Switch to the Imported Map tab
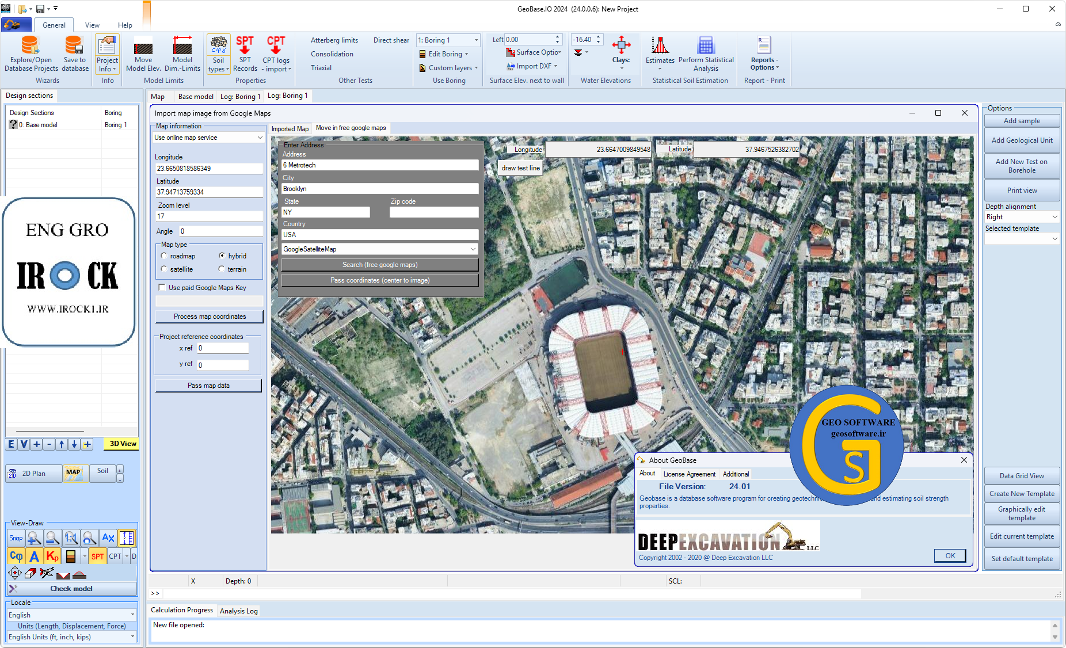This screenshot has height=648, width=1066. point(290,129)
